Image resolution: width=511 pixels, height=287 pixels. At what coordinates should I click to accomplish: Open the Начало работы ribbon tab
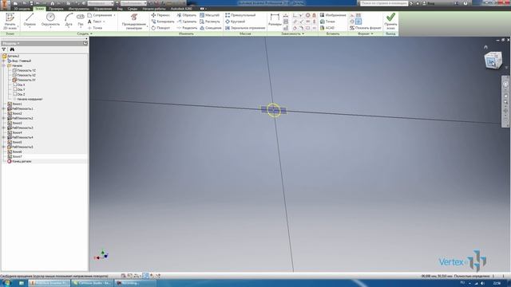coord(154,9)
